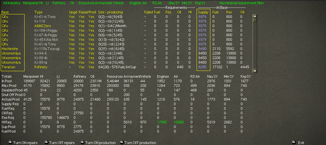326x145 pixels.
Task: Filter list by Oil in top bar
Action: (x=72, y=3)
